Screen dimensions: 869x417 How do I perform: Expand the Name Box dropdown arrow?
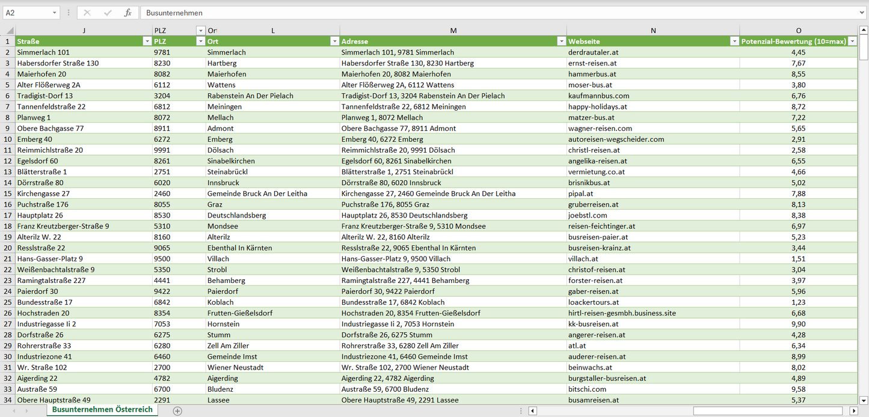[x=55, y=13]
